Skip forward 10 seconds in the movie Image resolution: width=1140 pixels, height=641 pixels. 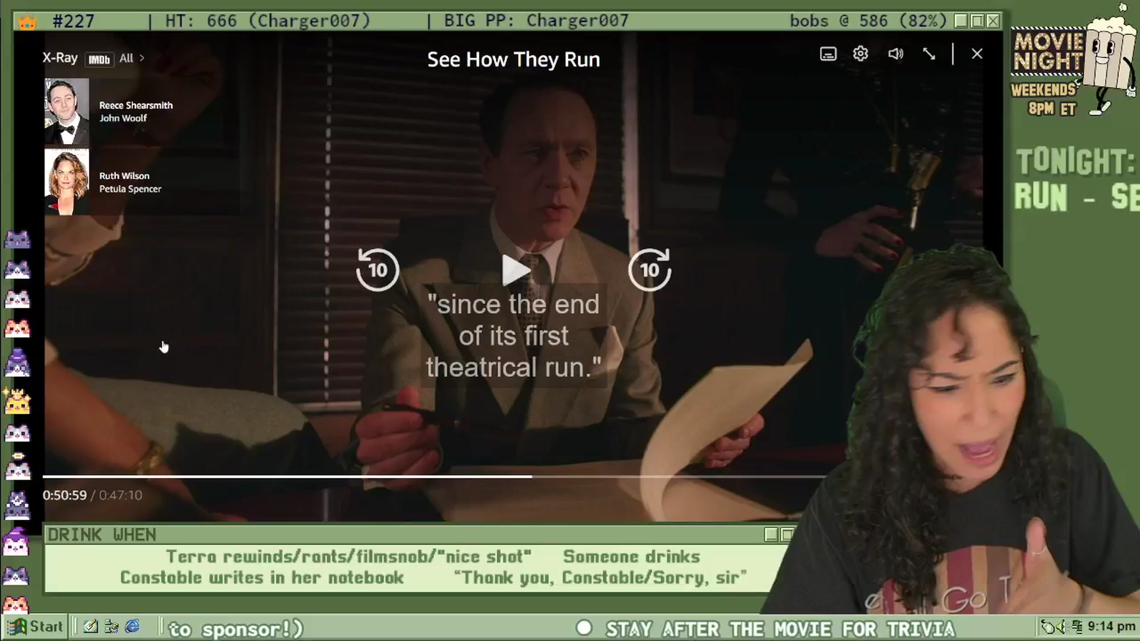650,270
